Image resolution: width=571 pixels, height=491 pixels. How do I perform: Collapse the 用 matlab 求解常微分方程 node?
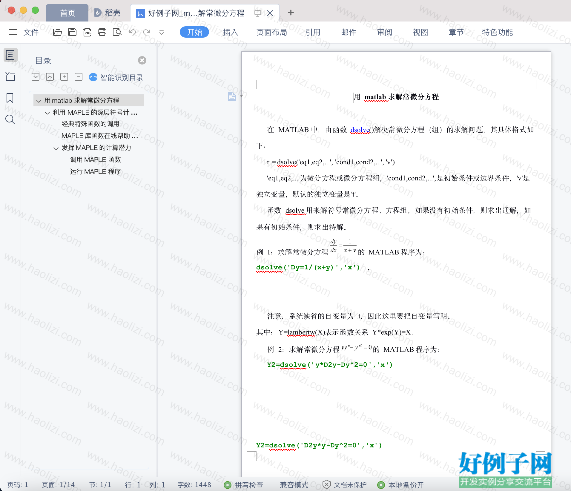tap(39, 101)
